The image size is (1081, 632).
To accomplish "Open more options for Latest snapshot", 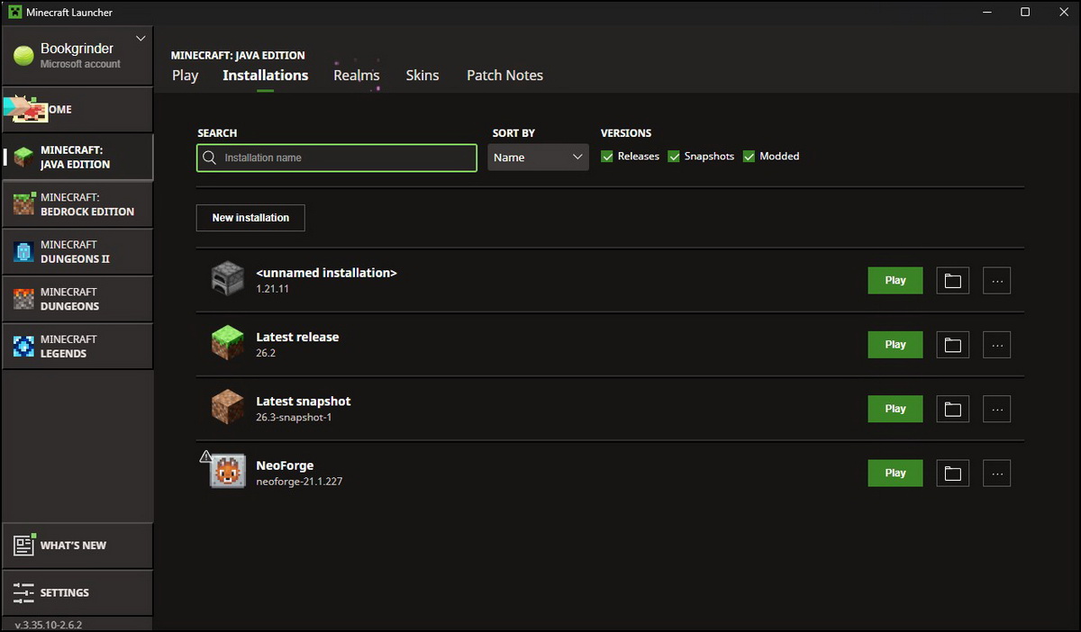I will (996, 409).
